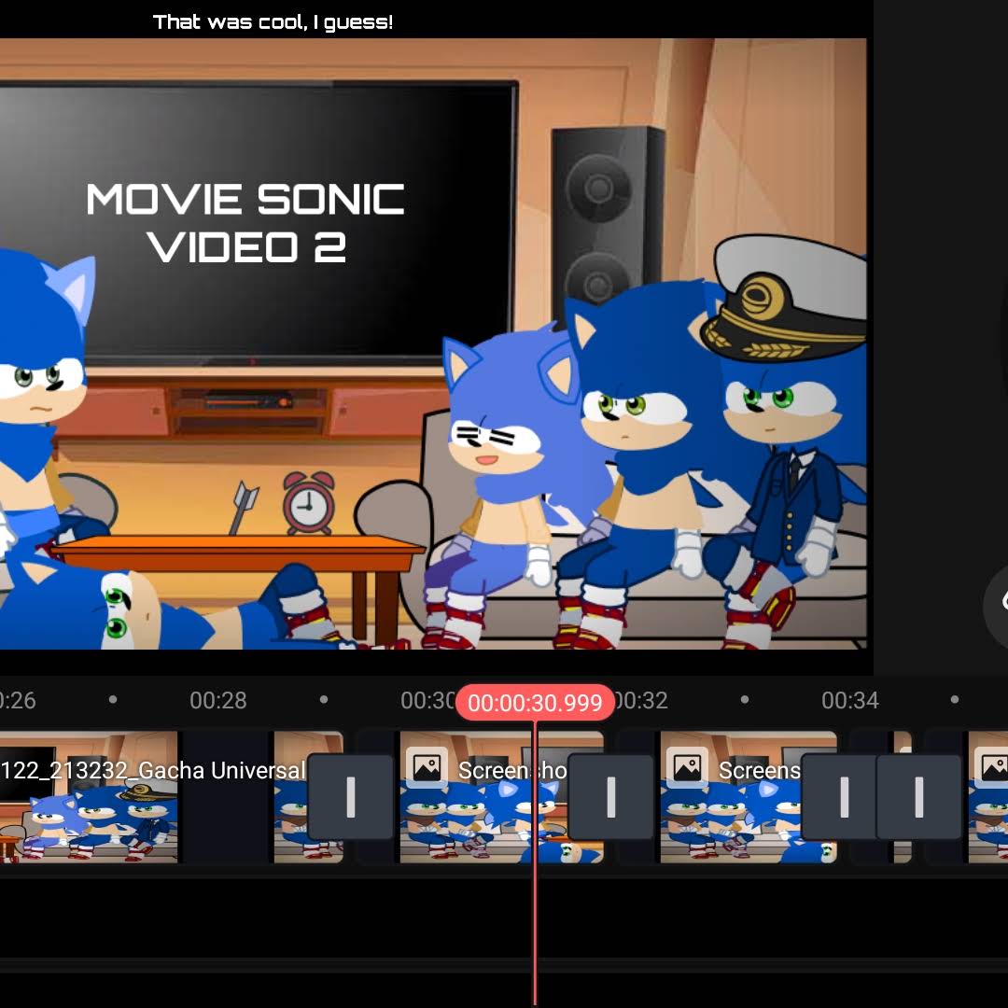Jump to 00:34 on the timeline ruler
The height and width of the screenshot is (1008, 1008).
click(x=850, y=700)
